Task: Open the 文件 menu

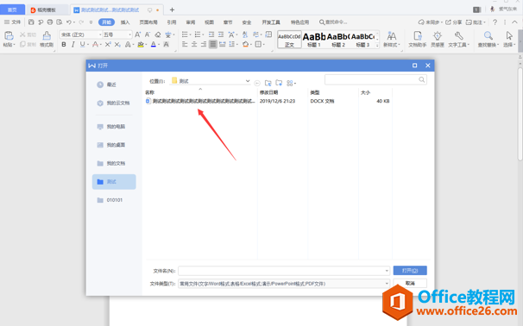Action: click(12, 22)
